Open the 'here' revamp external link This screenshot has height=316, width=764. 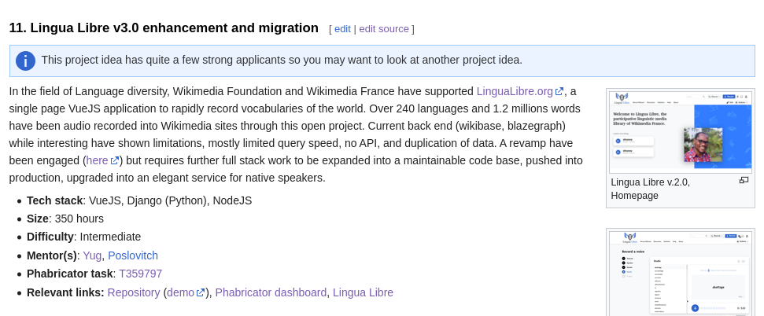(x=97, y=160)
